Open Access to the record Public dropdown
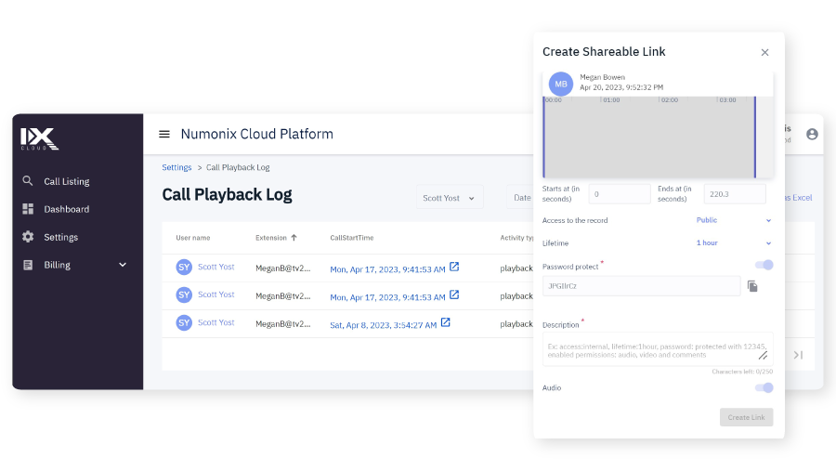Image resolution: width=836 pixels, height=471 pixels. pos(734,220)
